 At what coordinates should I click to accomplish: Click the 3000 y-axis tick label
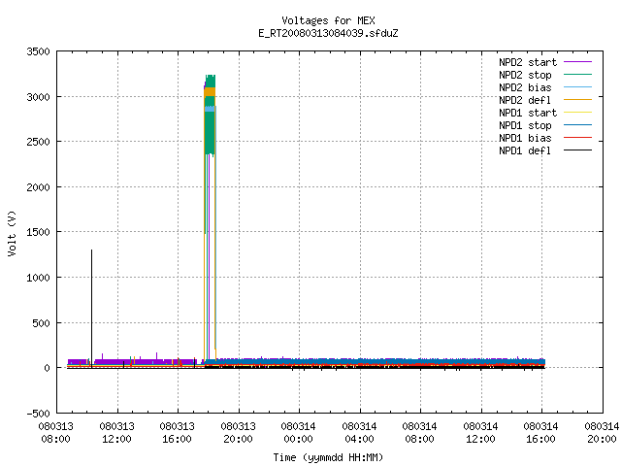click(x=39, y=97)
